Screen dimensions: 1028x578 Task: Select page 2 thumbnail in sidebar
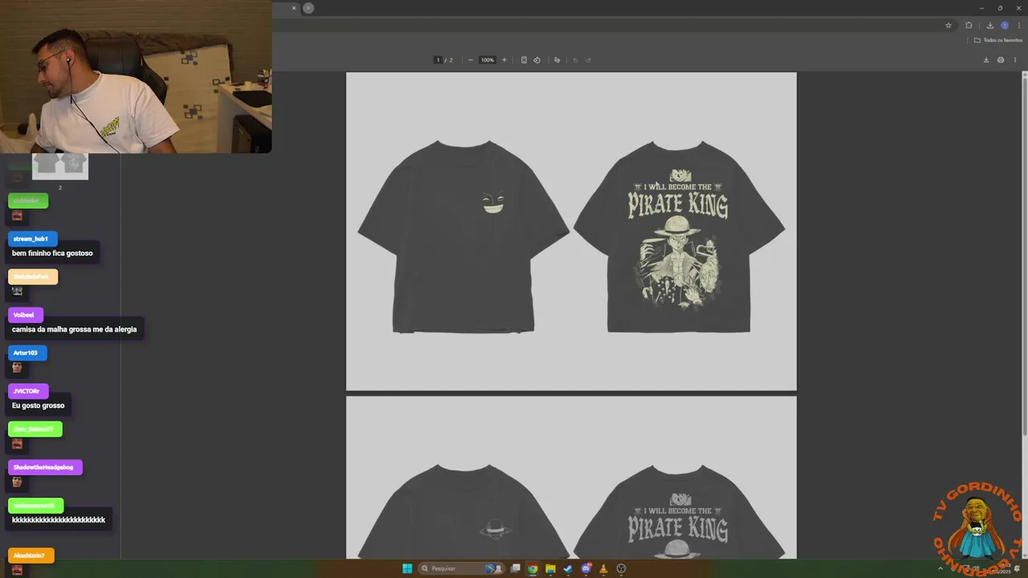tap(60, 165)
